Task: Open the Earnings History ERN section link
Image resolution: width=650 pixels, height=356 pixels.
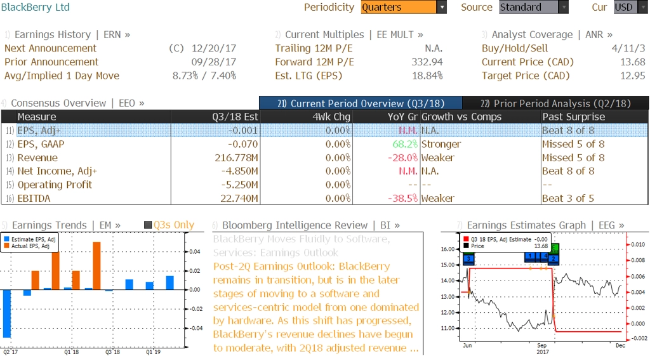Action: tap(67, 35)
